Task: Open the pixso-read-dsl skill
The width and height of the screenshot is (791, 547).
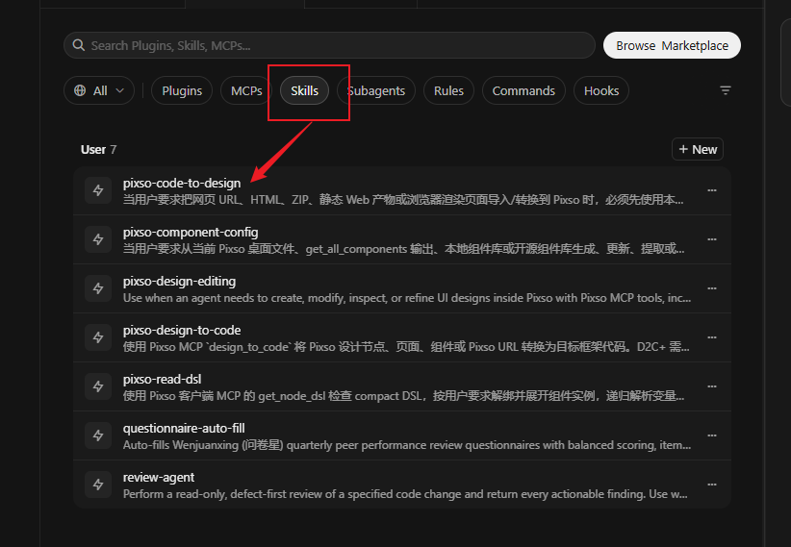Action: click(402, 386)
